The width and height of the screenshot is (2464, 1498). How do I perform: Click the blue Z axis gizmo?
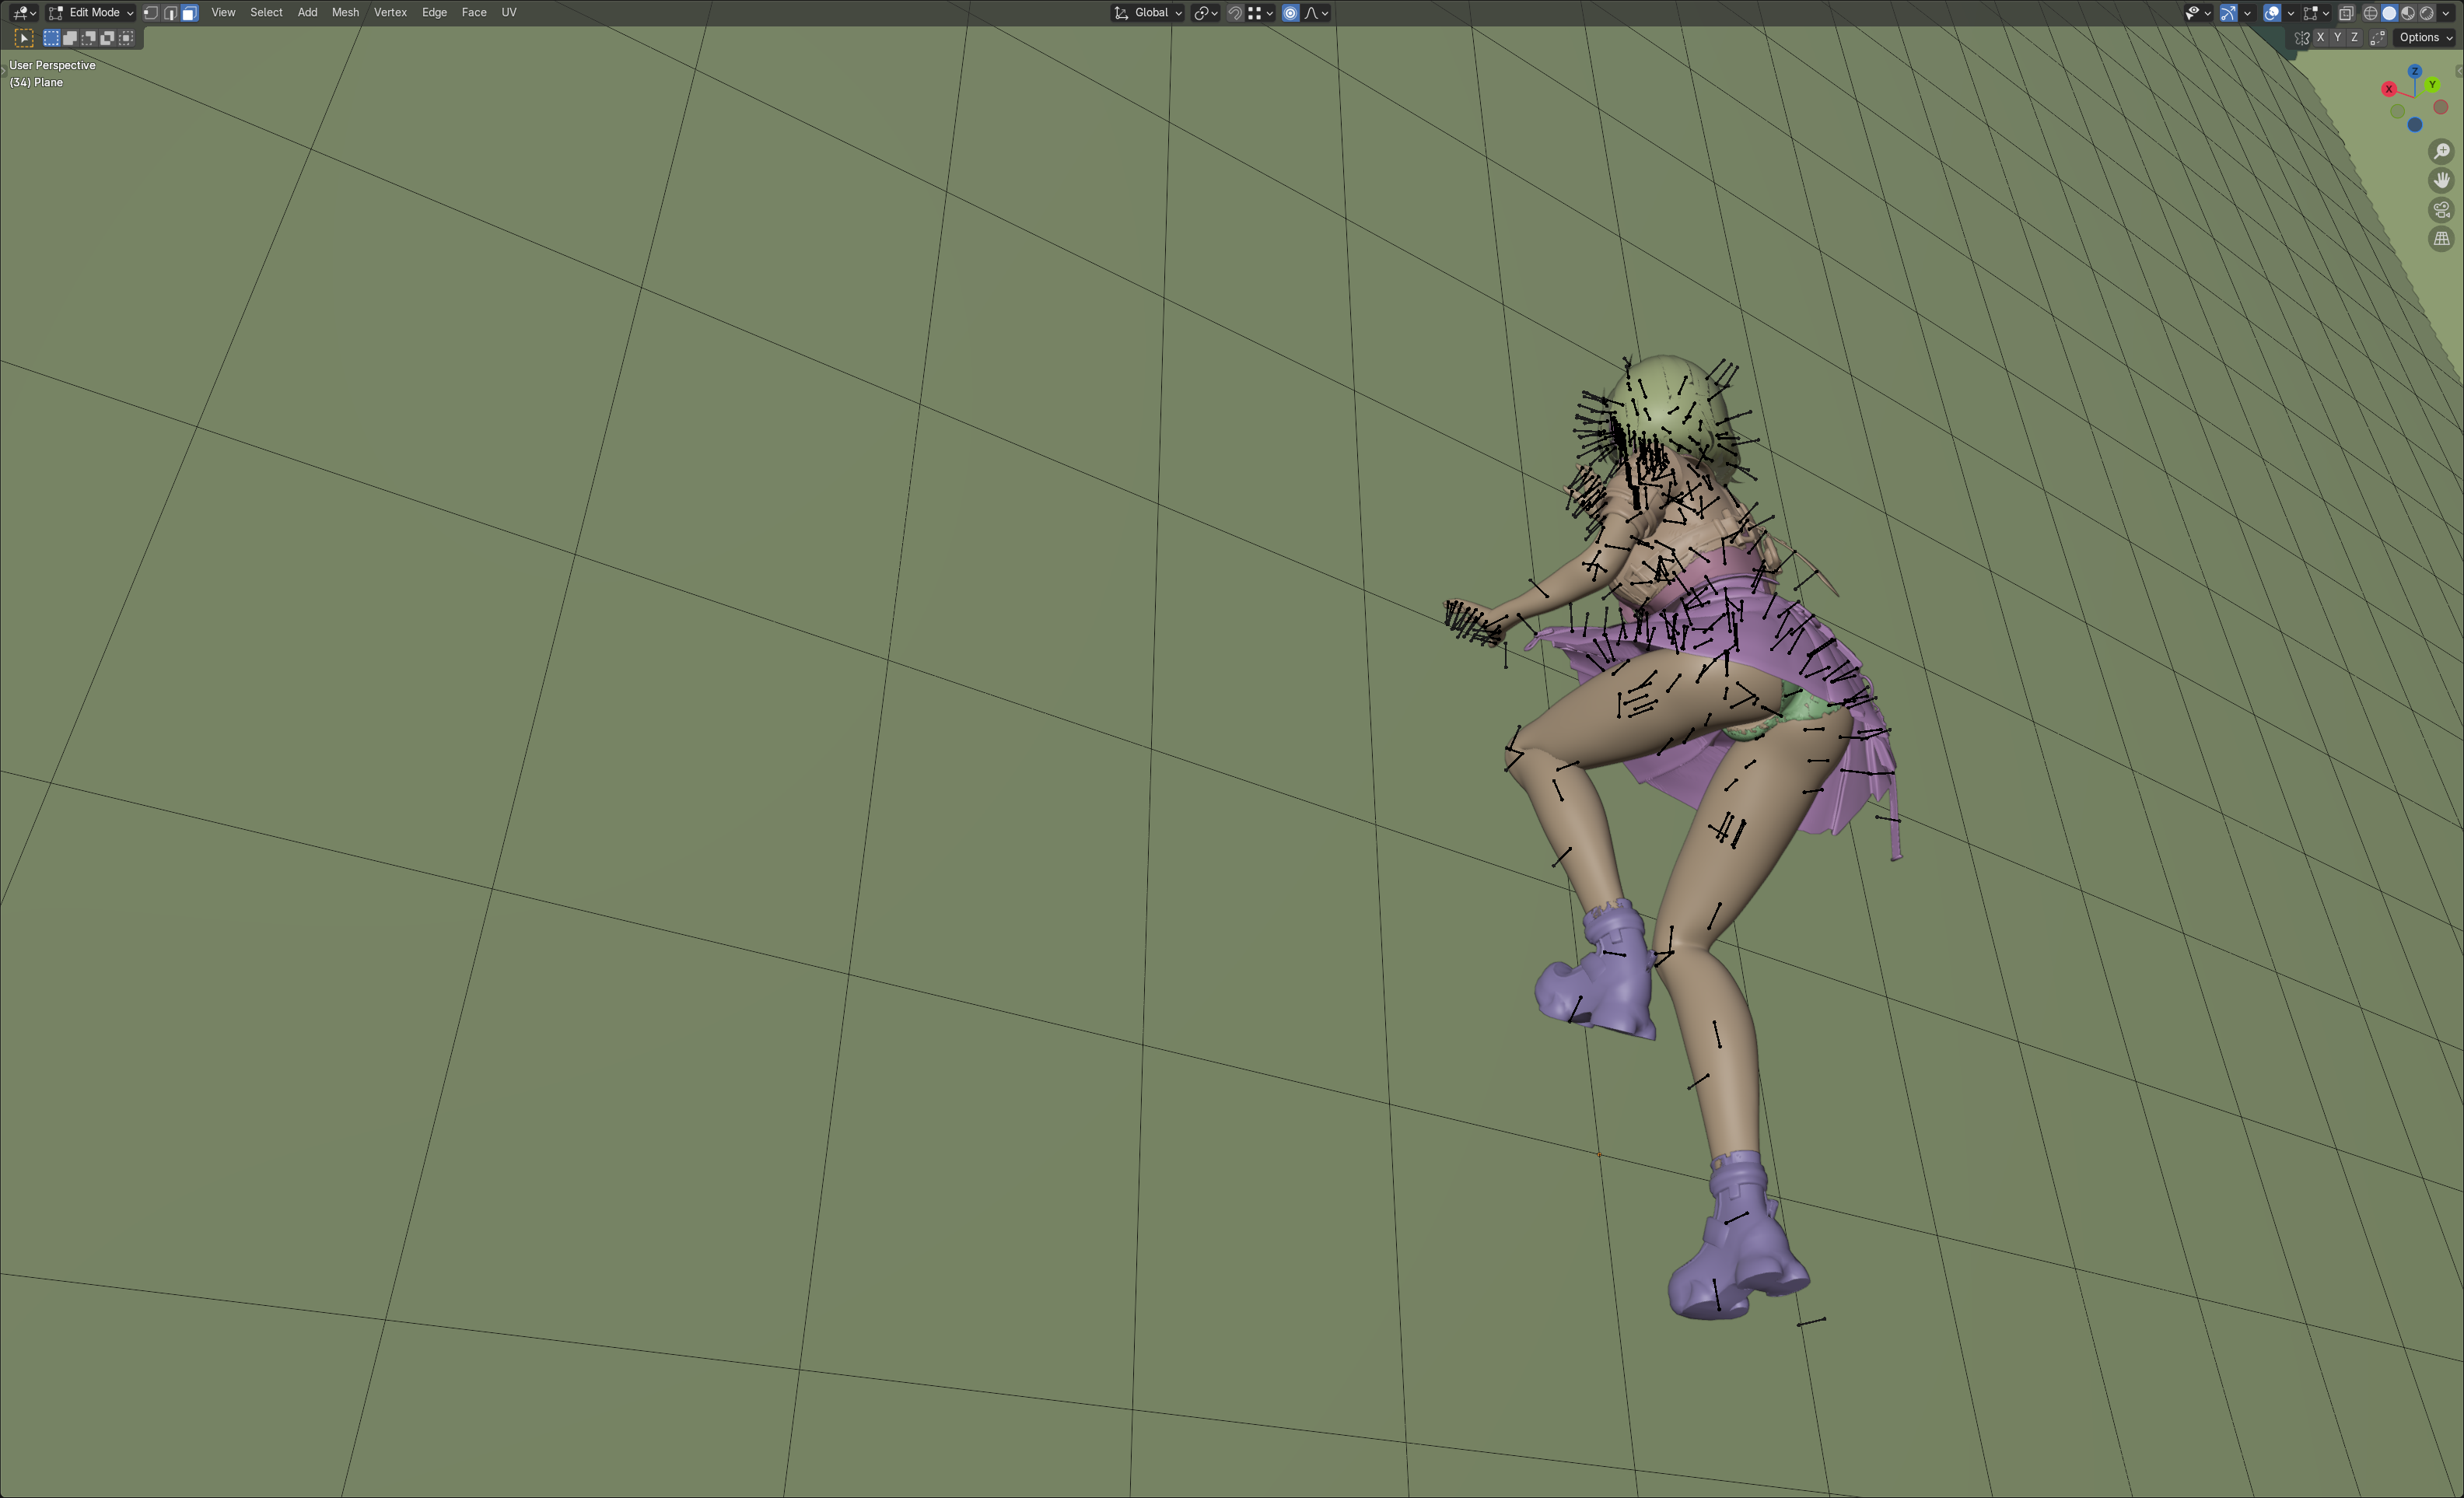2415,72
